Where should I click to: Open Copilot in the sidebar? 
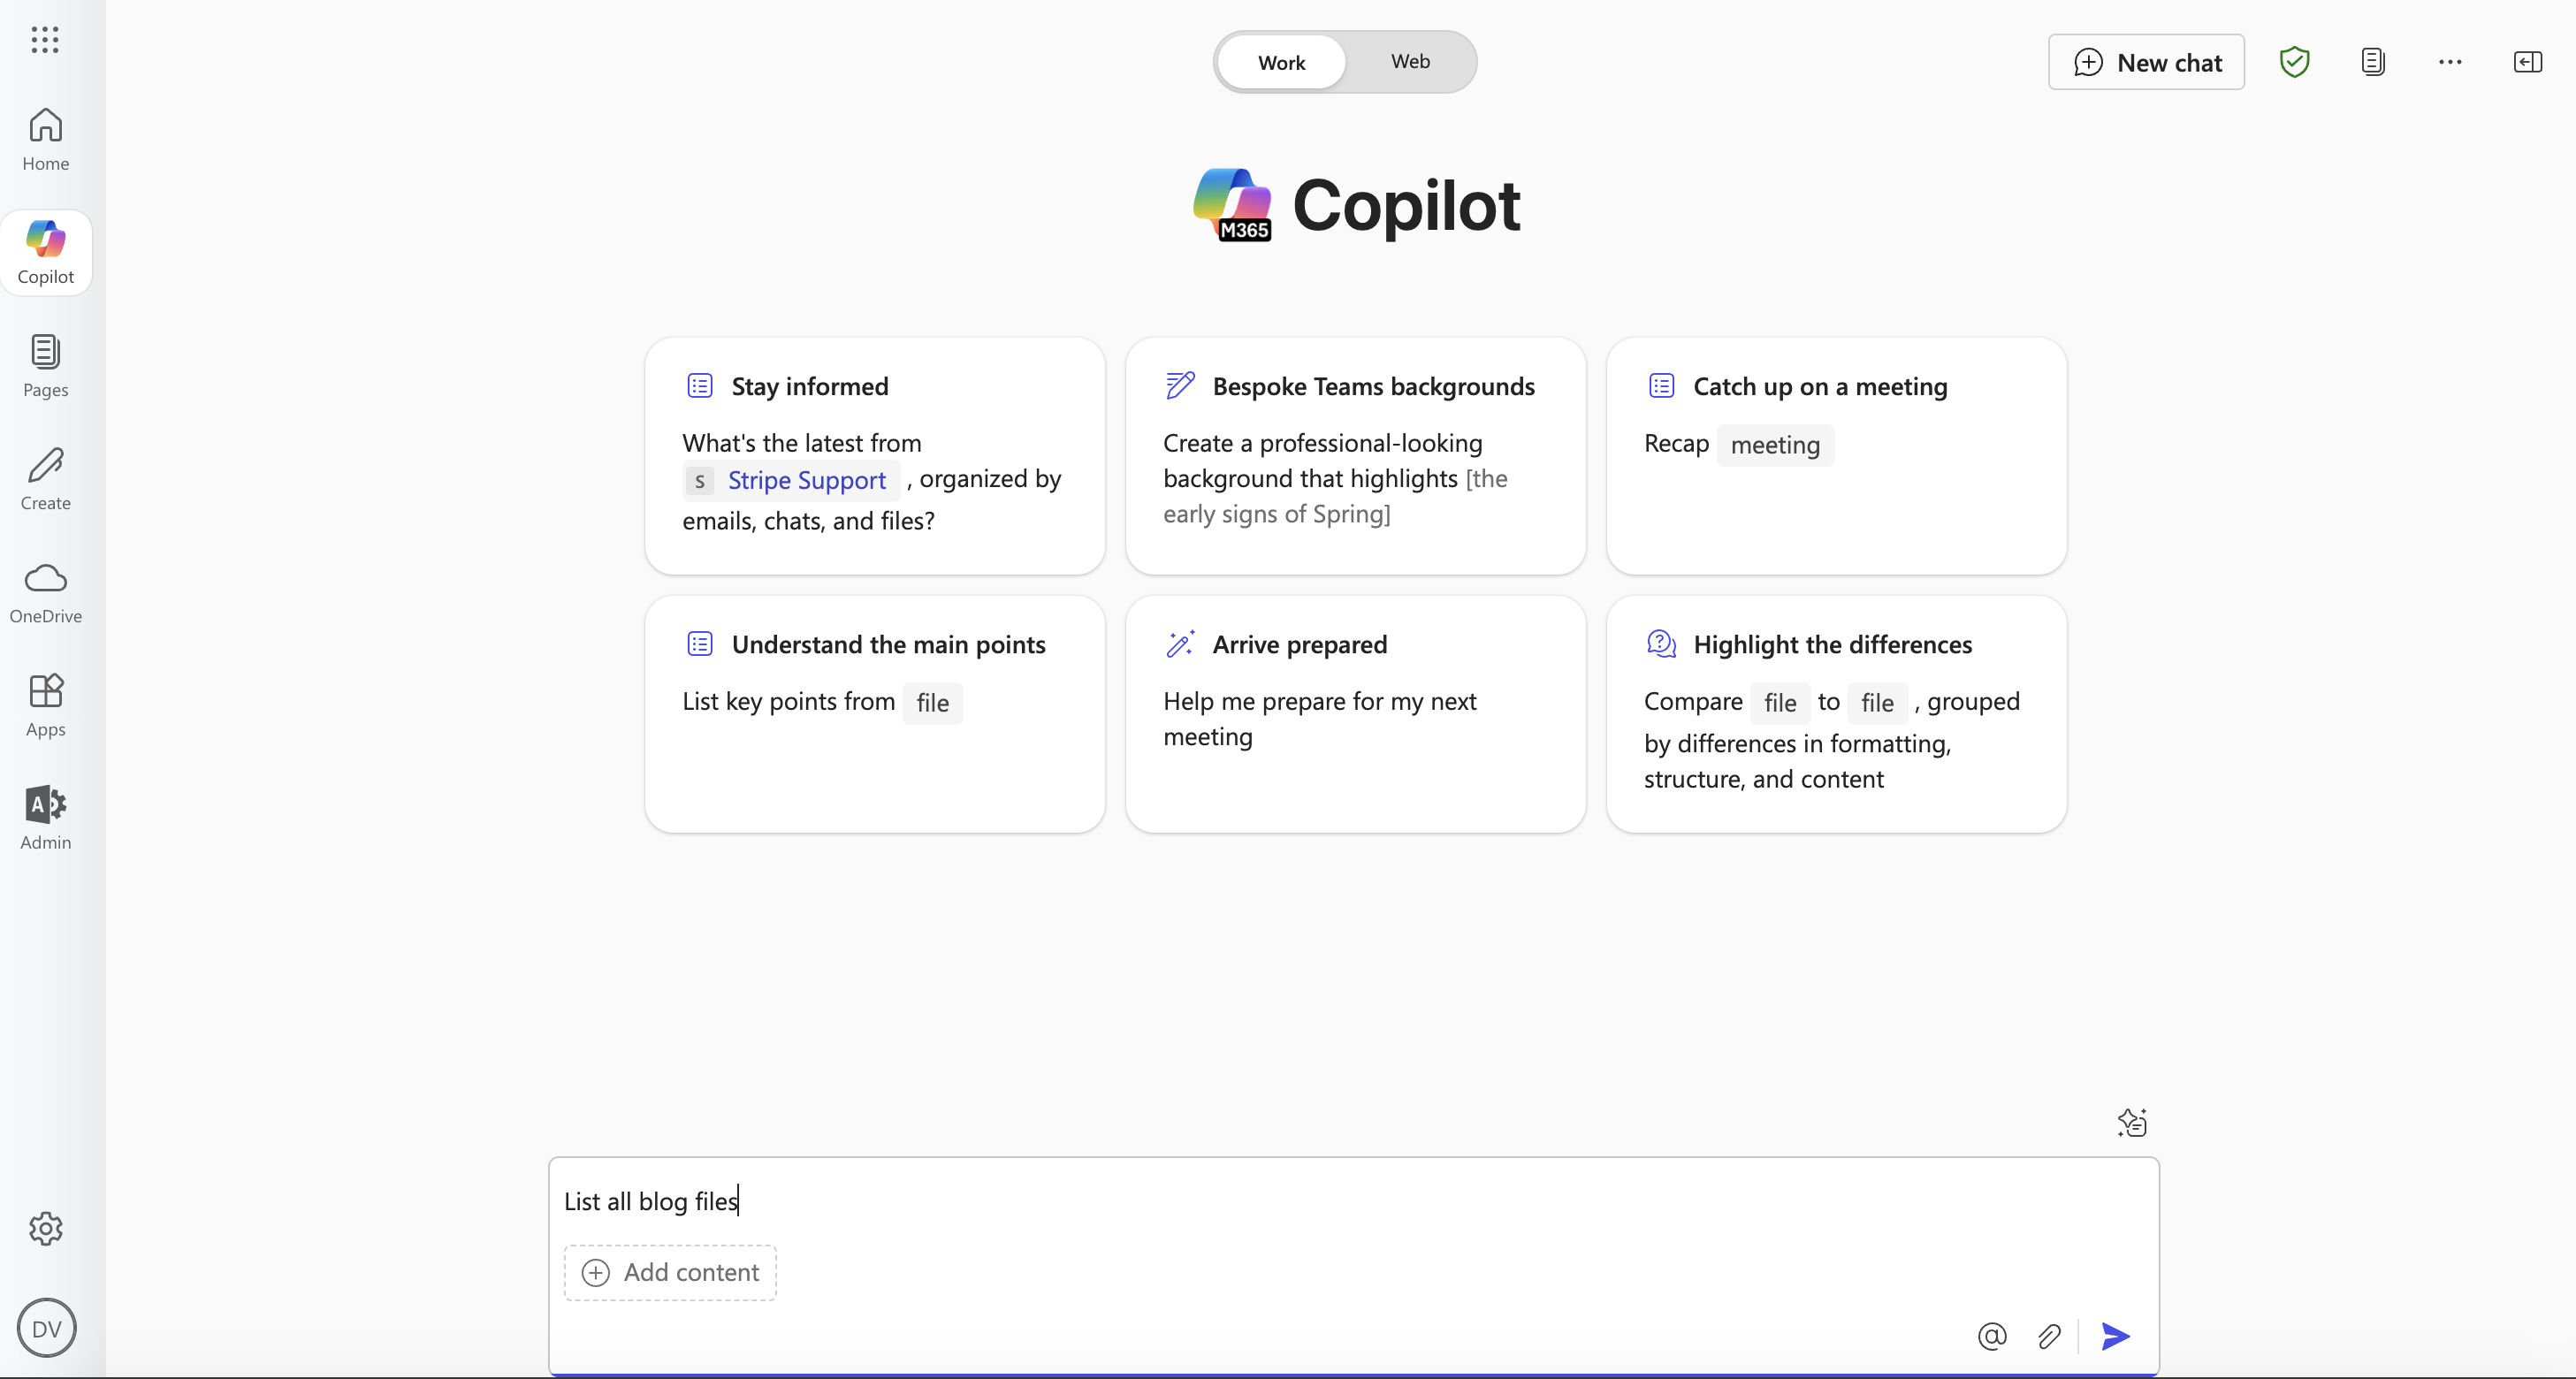(46, 253)
